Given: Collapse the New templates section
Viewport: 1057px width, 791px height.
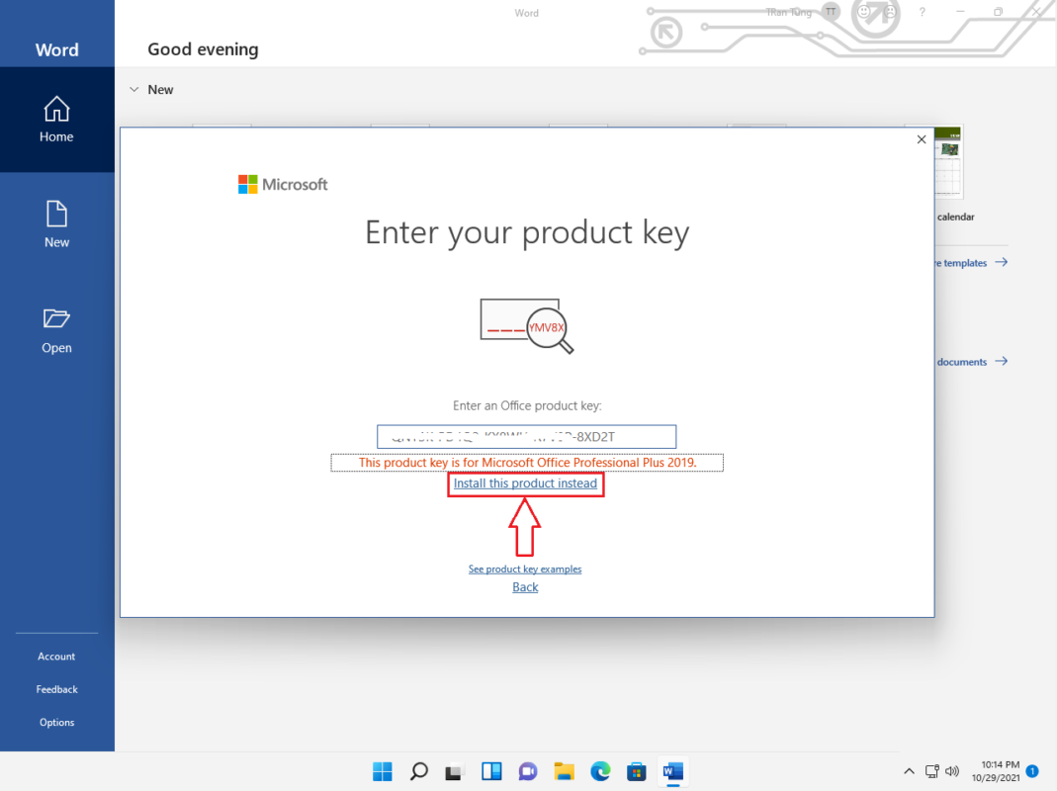Looking at the screenshot, I should tap(134, 89).
